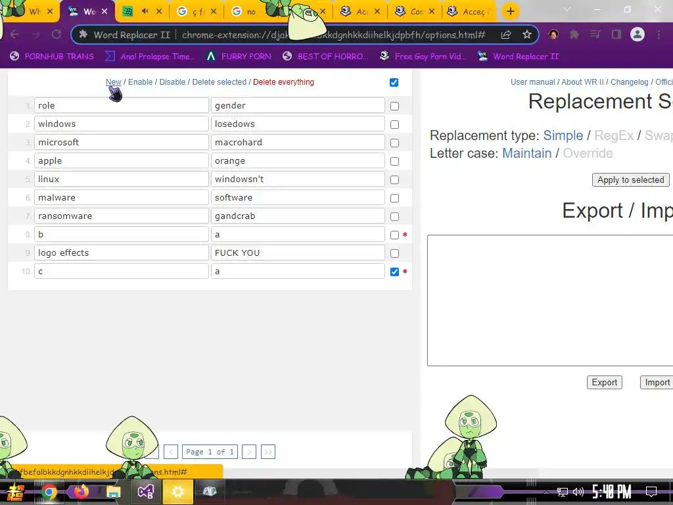
Task: Go to previous page arrow in pagination
Action: point(171,452)
